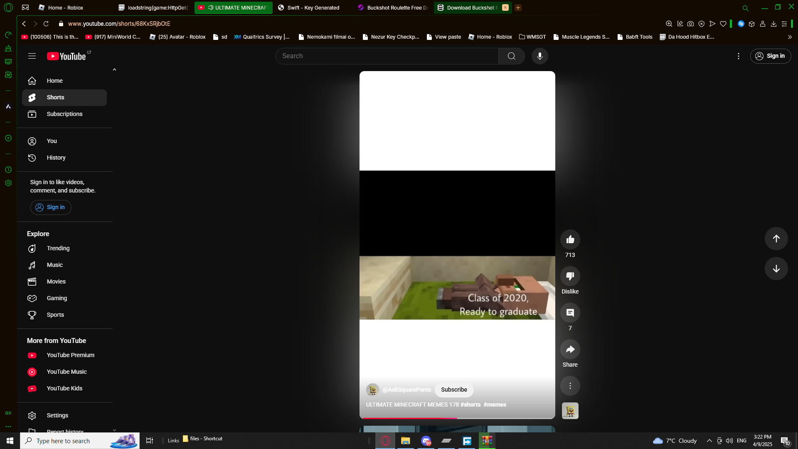Open #shorts hashtag link
This screenshot has width=798, height=449.
pyautogui.click(x=470, y=405)
